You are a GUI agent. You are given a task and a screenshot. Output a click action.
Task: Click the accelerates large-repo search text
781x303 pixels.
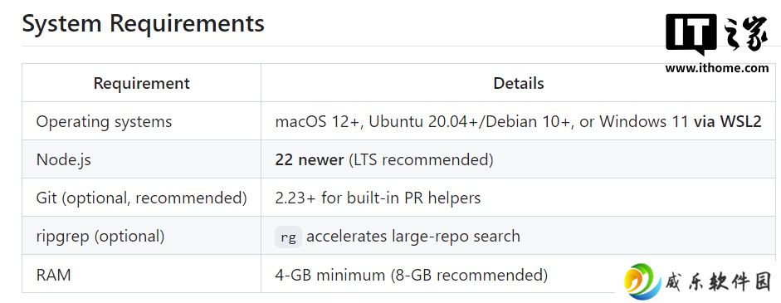413,236
